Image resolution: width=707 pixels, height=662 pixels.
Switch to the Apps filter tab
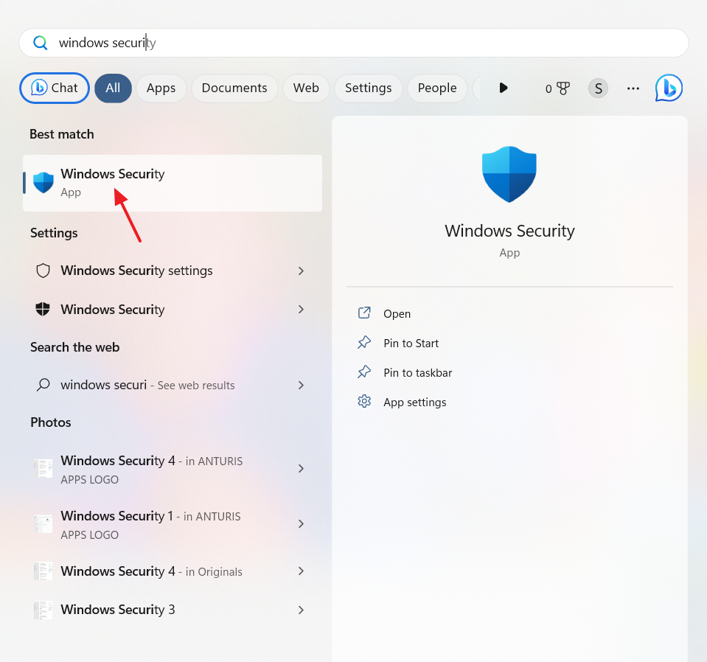pos(161,88)
